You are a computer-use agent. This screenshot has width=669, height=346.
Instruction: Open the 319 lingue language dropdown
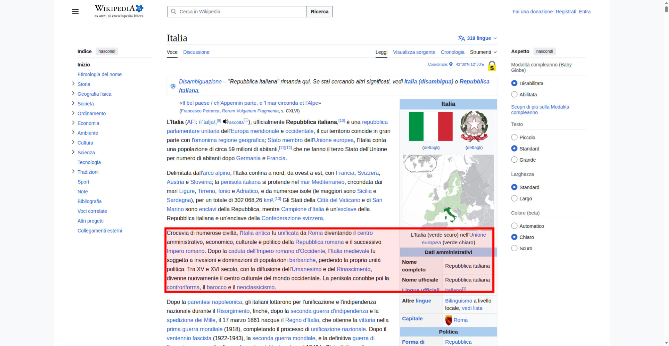coord(477,38)
